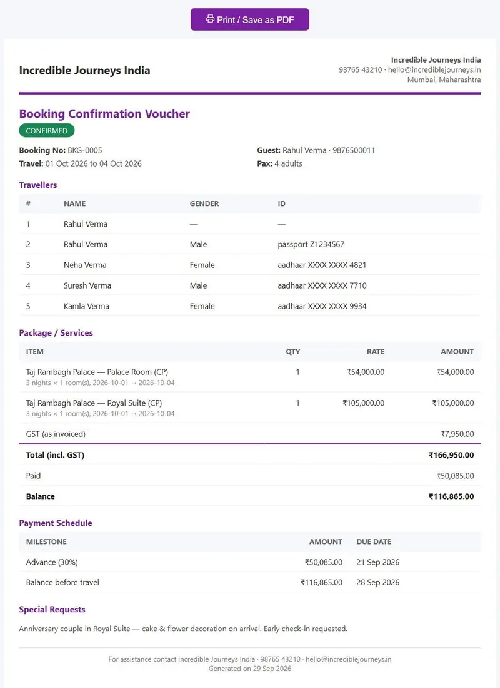This screenshot has width=500, height=688.
Task: Select the Booking Confirmation Voucher heading
Action: pos(104,114)
